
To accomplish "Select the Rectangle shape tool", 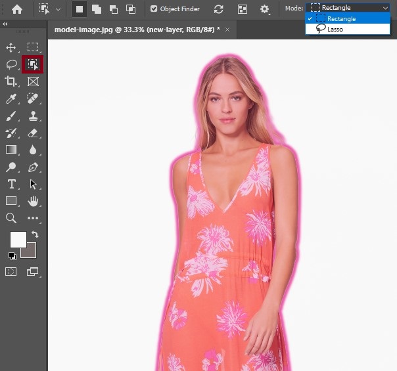I will click(x=11, y=201).
